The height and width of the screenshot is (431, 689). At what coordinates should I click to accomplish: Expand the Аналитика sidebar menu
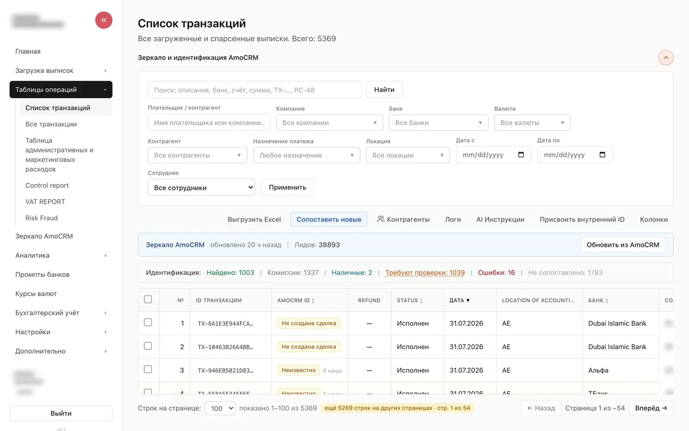pos(61,256)
